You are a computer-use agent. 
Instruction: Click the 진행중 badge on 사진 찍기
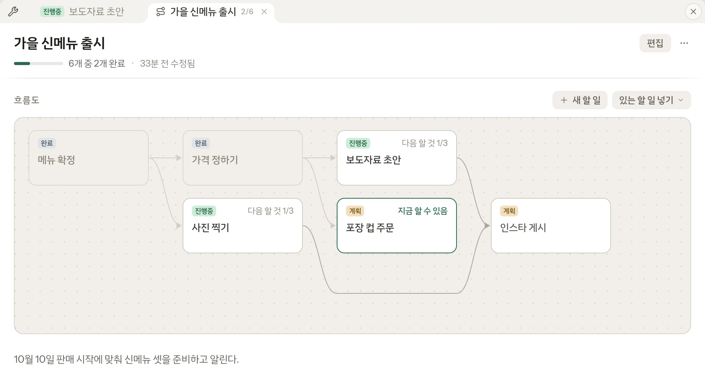(204, 211)
